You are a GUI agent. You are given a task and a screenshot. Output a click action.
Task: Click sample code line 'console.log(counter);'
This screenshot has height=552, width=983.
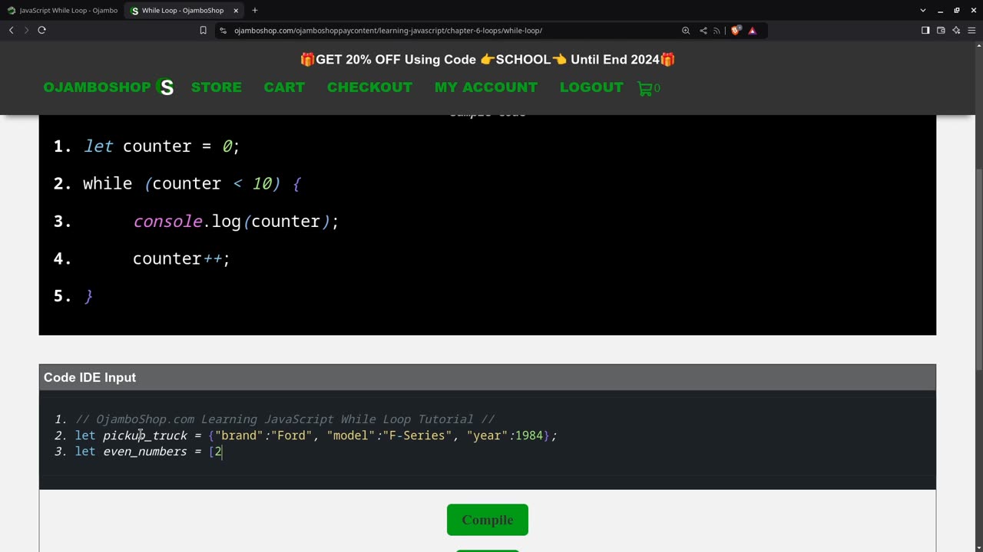pos(236,221)
